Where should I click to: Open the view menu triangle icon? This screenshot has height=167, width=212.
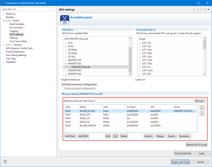(209, 9)
